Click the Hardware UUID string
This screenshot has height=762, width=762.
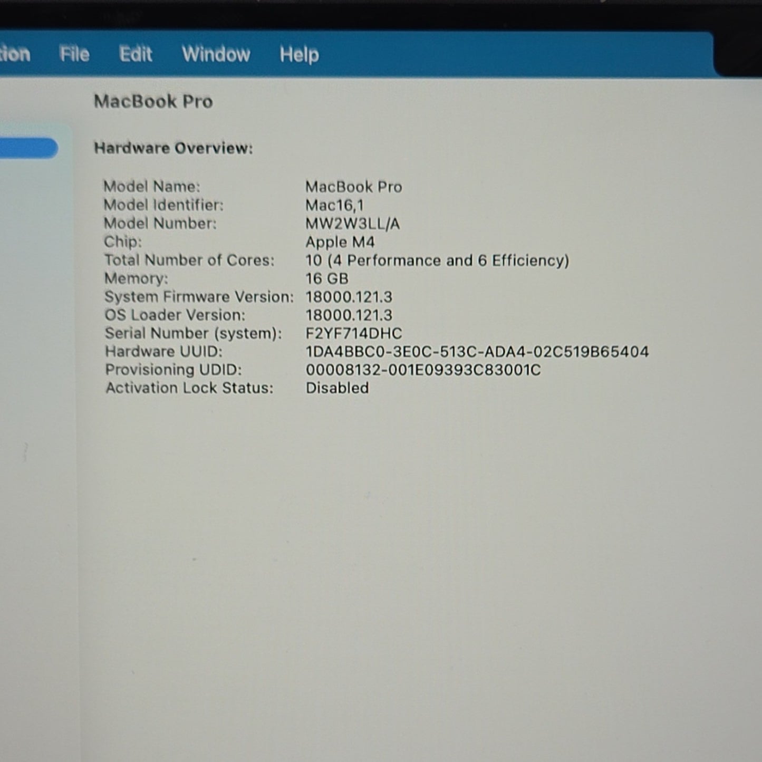[477, 352]
